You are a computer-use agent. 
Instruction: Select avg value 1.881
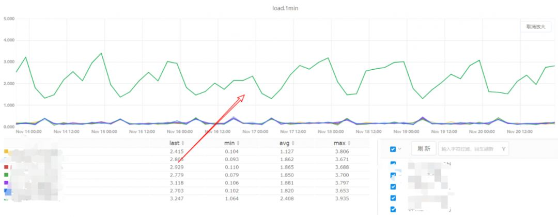(287, 183)
